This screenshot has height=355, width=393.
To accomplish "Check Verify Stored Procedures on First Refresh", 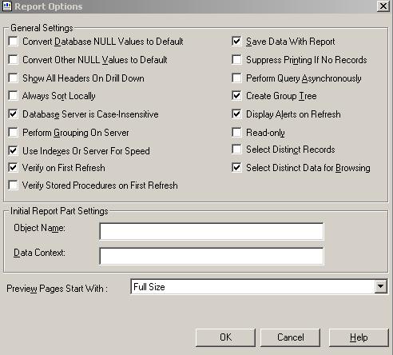I will click(13, 185).
